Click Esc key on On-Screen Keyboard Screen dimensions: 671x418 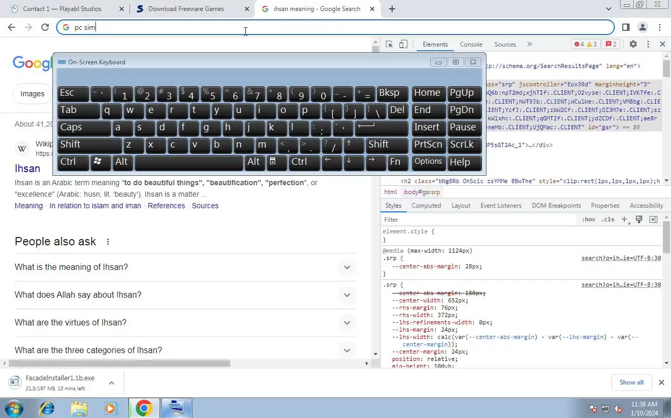click(x=73, y=94)
